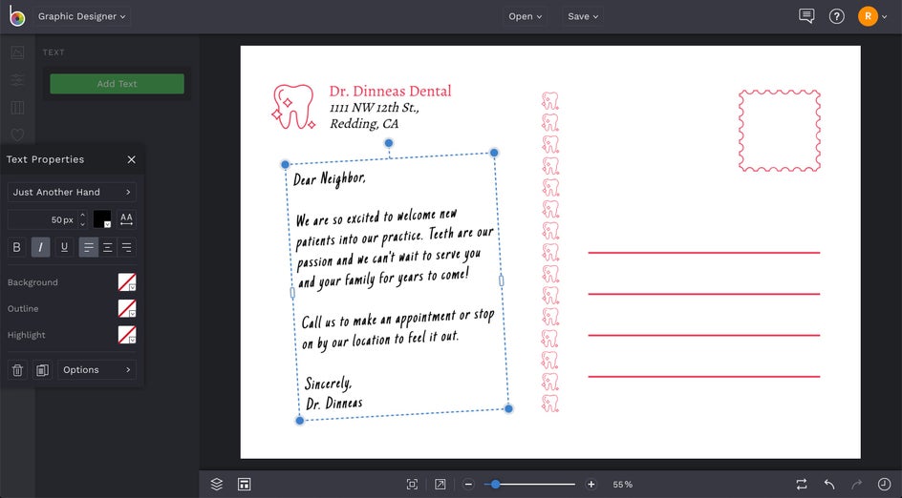The width and height of the screenshot is (902, 498).
Task: Open the Graphics heart sidebar icon
Action: click(18, 135)
